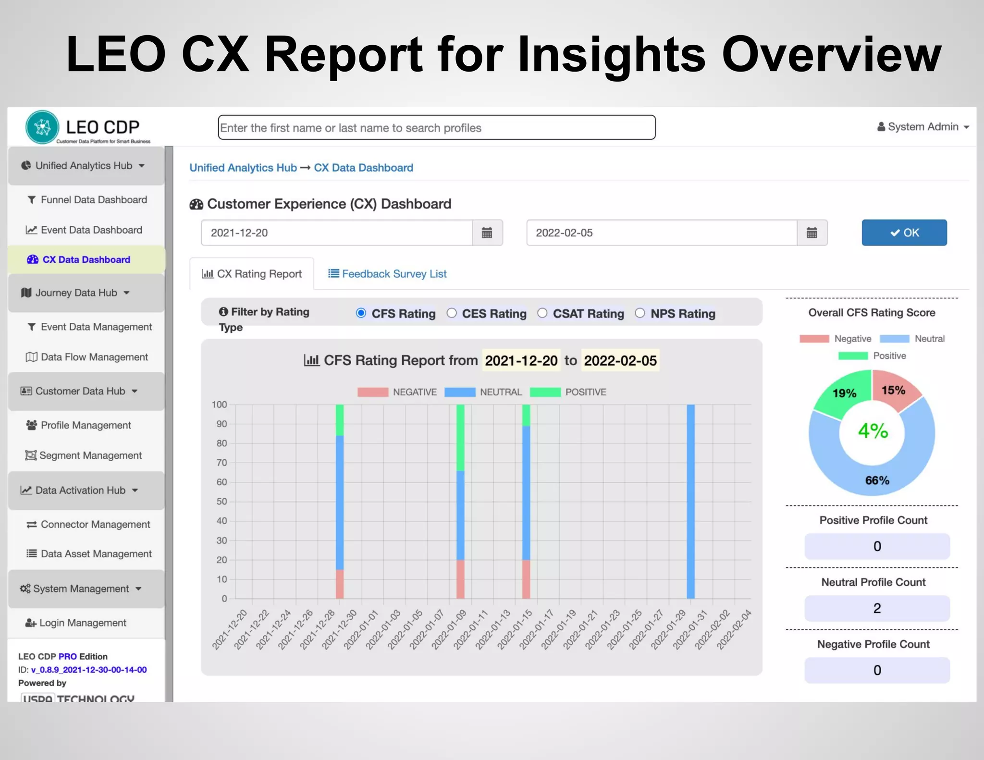Click the bar chart icon in CFS Rating Report title
This screenshot has width=984, height=760.
coord(312,360)
